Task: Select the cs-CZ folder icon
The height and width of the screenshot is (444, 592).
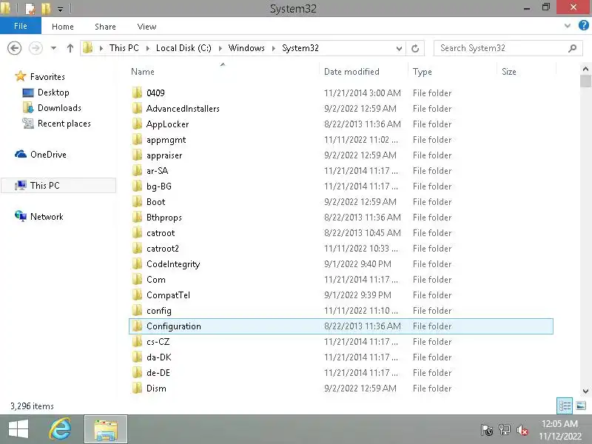Action: click(x=137, y=342)
